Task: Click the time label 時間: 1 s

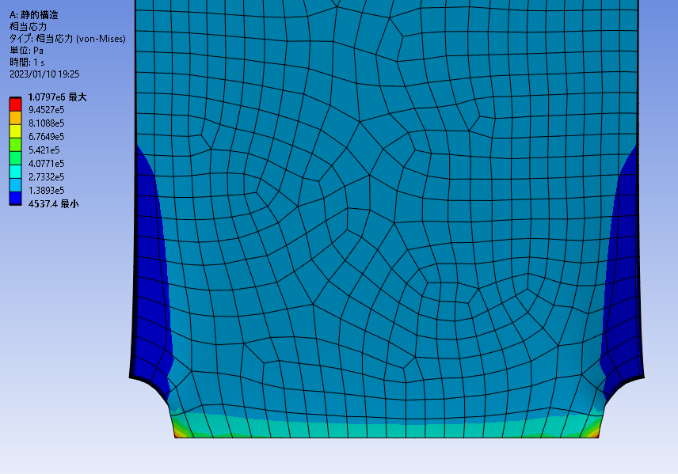Action: click(x=27, y=63)
